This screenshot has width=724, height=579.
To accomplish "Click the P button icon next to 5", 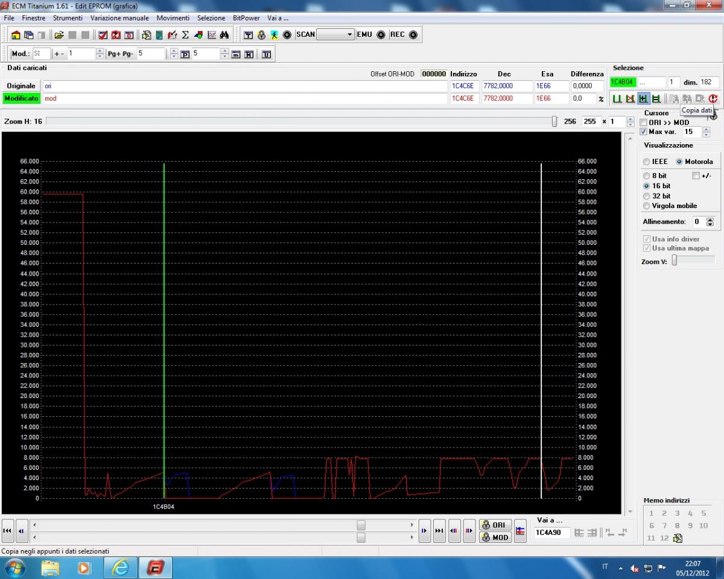I will pos(185,54).
